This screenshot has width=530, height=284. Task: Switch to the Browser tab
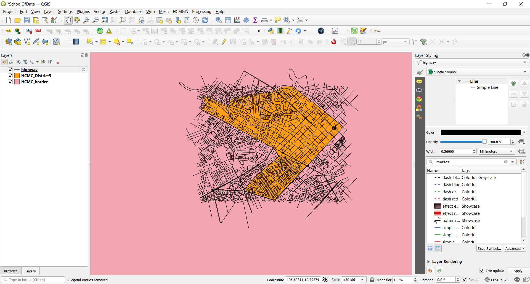click(10, 271)
